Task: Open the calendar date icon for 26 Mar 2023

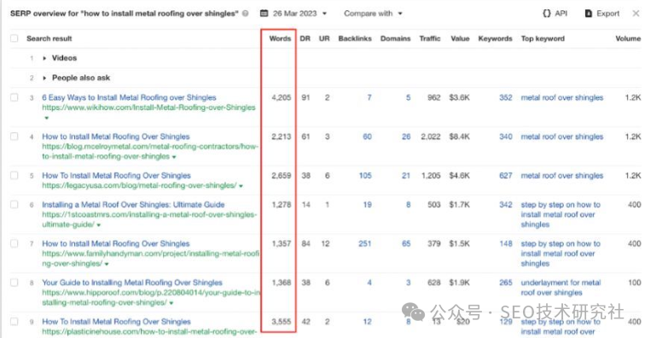Action: [264, 14]
